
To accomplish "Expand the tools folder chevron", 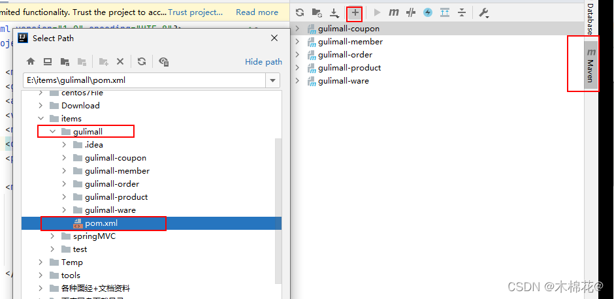I will (40, 275).
